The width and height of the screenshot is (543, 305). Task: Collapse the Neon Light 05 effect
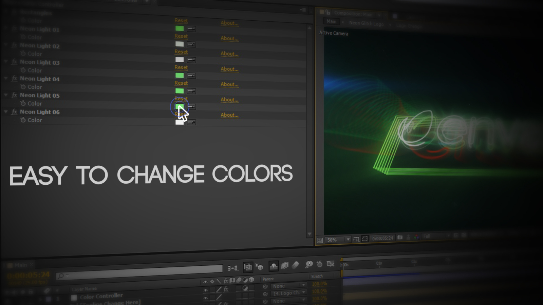pyautogui.click(x=6, y=95)
